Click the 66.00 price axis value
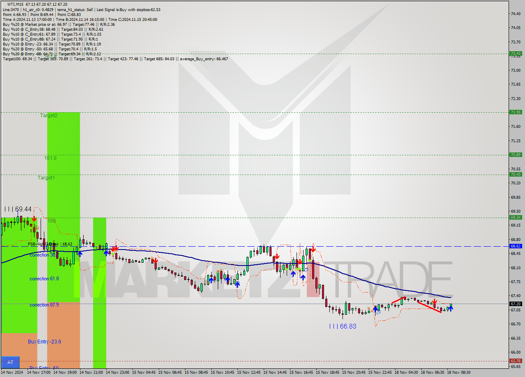The width and height of the screenshot is (525, 377). click(x=516, y=352)
